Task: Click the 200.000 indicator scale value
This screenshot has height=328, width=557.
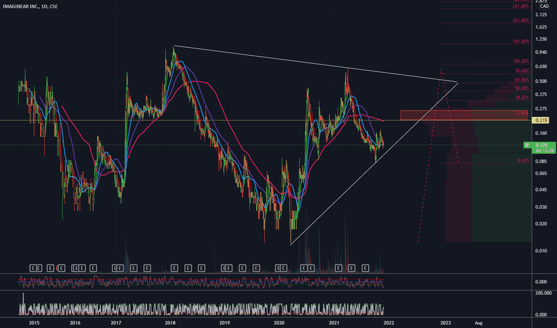Action: coord(543,293)
